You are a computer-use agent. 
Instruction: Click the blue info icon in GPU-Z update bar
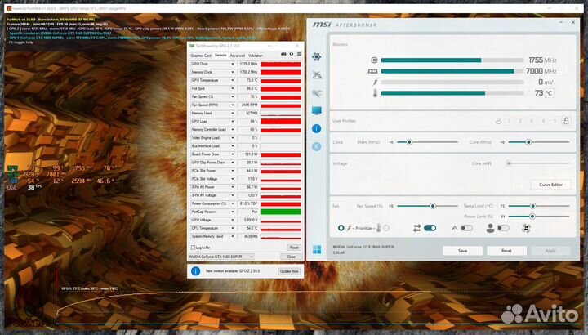point(195,270)
